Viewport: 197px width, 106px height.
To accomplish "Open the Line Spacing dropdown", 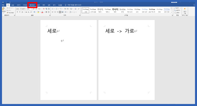I will (66, 12).
